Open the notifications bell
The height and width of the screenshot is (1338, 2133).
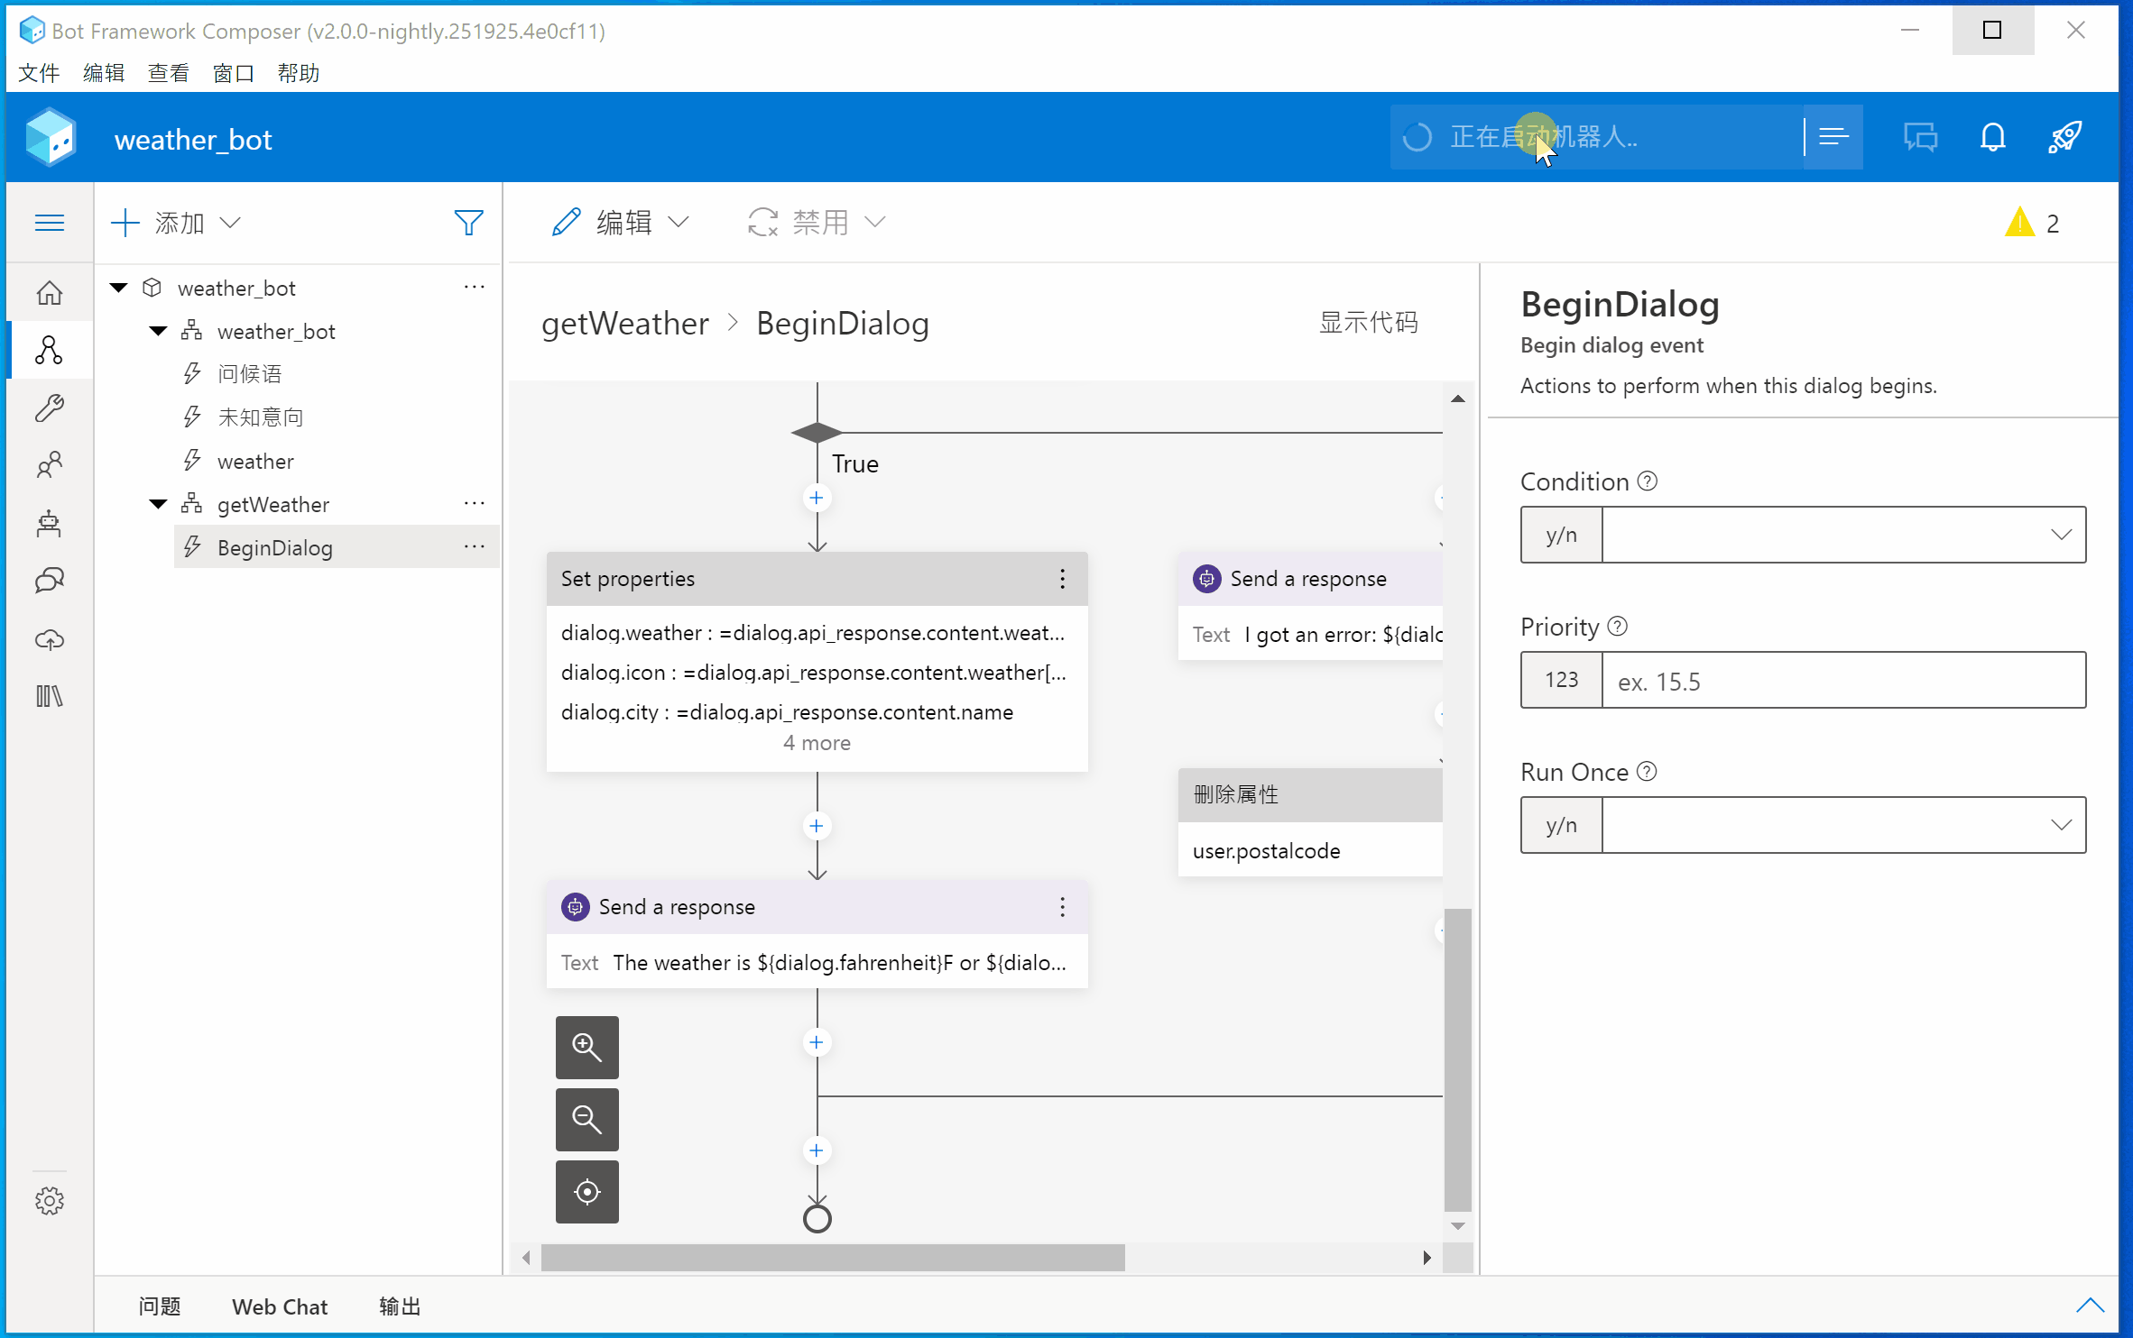coord(1992,137)
